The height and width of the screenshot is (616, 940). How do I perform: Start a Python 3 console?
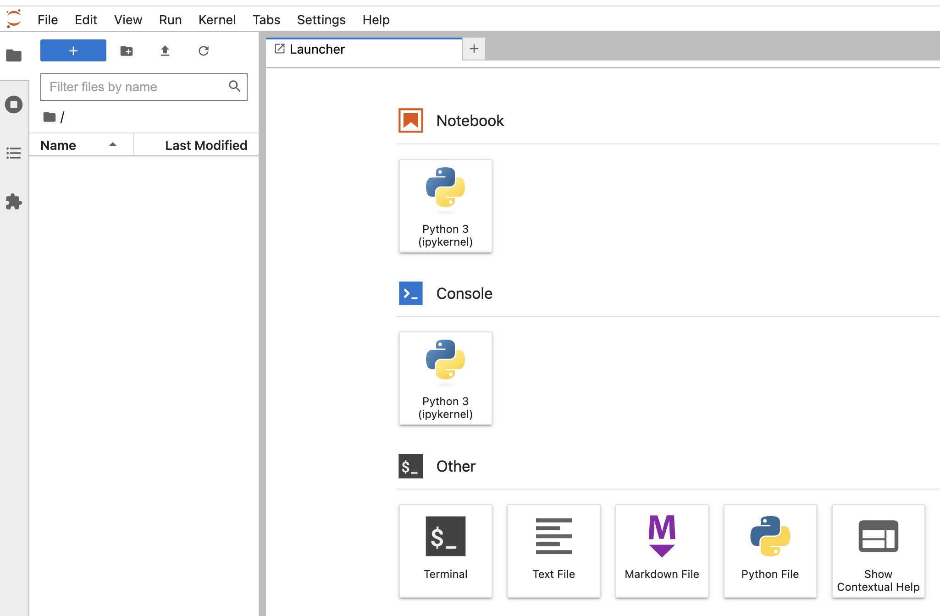445,378
